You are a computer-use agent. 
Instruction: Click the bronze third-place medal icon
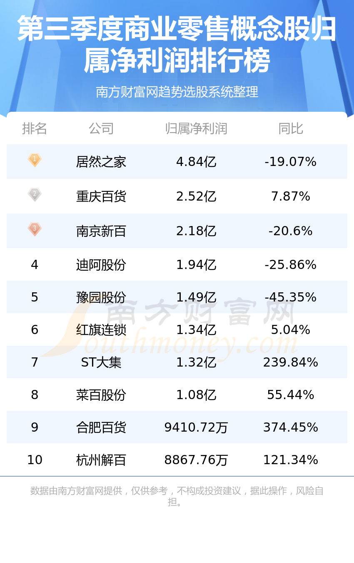tap(35, 229)
